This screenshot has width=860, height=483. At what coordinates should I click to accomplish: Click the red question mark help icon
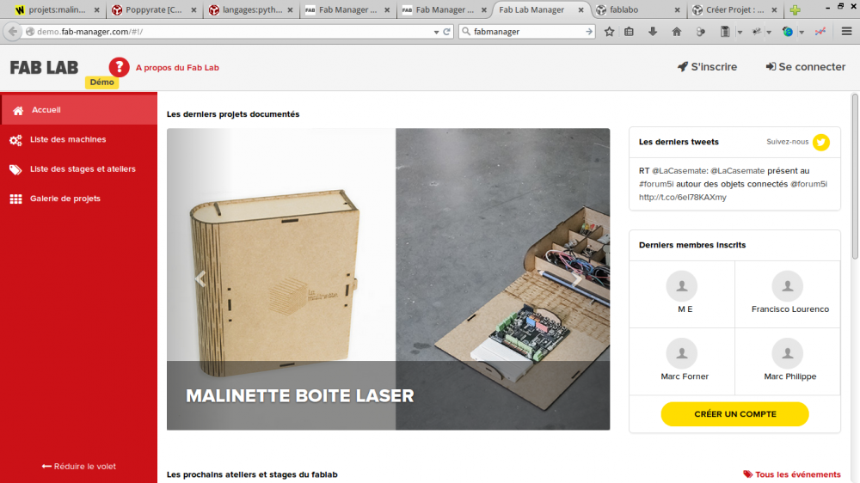[119, 67]
